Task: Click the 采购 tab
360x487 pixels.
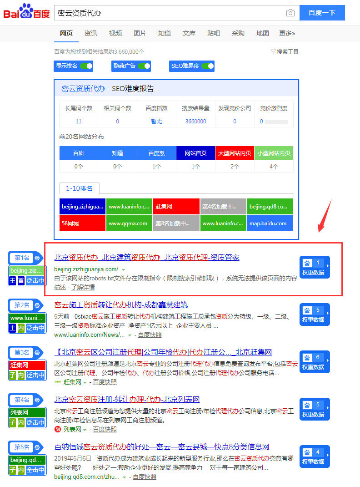Action: [238, 33]
